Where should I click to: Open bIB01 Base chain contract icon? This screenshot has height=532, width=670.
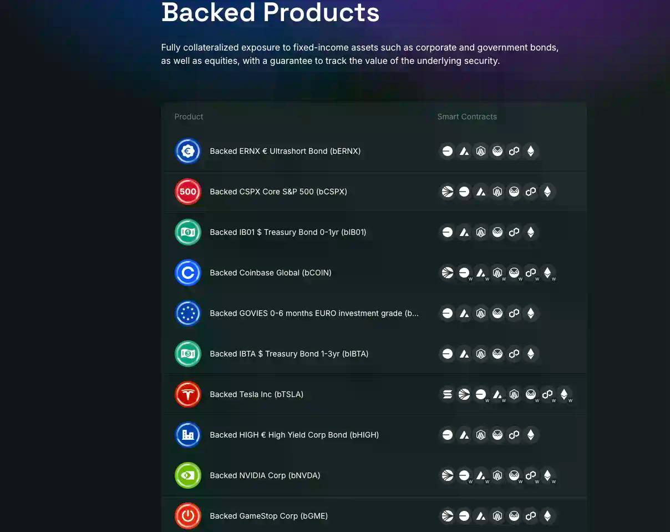(x=448, y=232)
